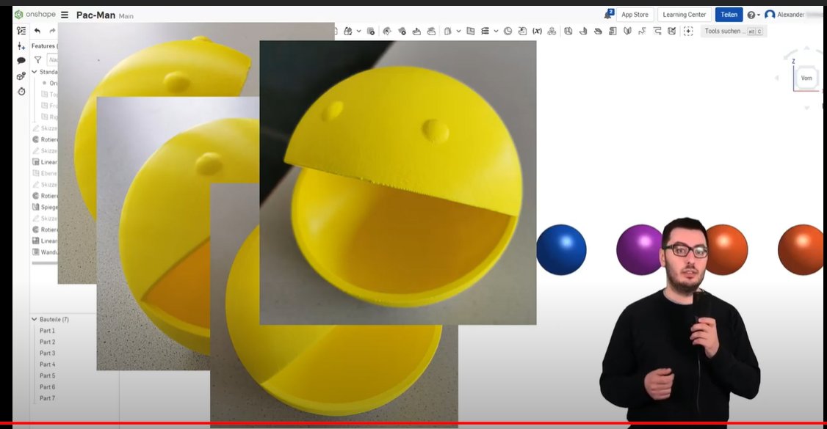Click the clock-shaped toolbar icon

point(508,31)
